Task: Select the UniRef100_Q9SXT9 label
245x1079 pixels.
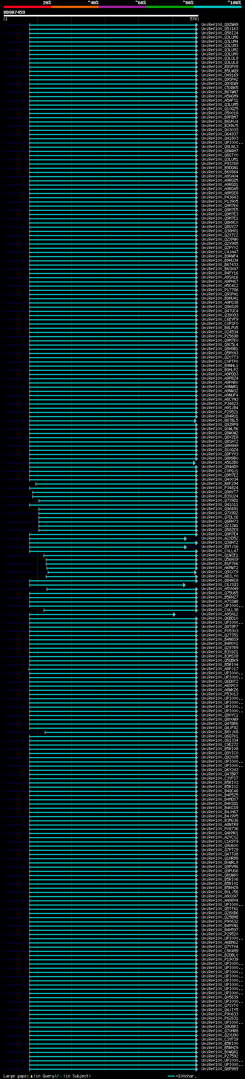Action: (x=220, y=572)
